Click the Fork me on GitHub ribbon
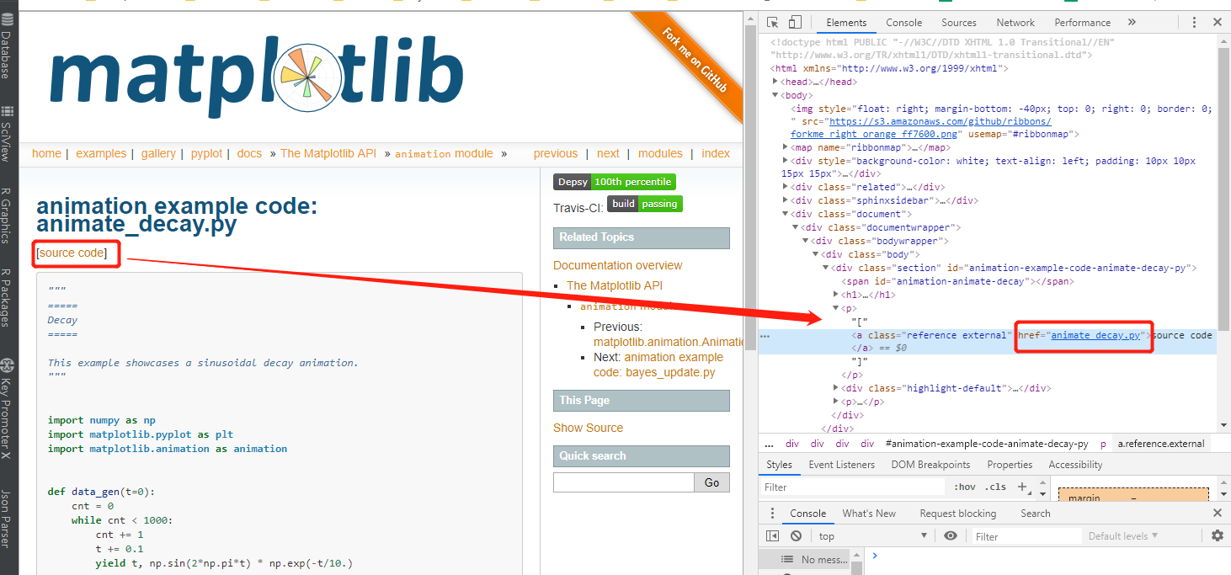The height and width of the screenshot is (575, 1231). point(695,61)
